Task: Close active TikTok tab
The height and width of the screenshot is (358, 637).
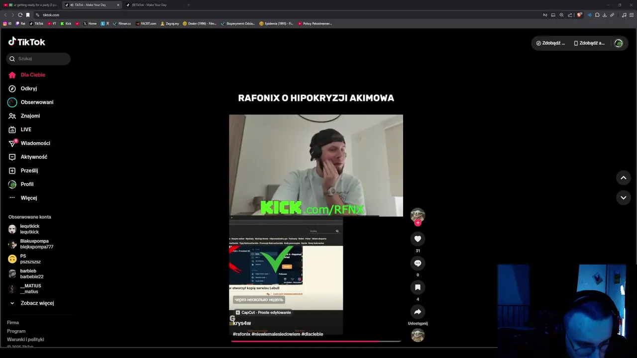Action: click(118, 5)
